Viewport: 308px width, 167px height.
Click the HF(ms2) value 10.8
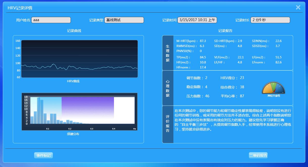[x=203, y=62]
